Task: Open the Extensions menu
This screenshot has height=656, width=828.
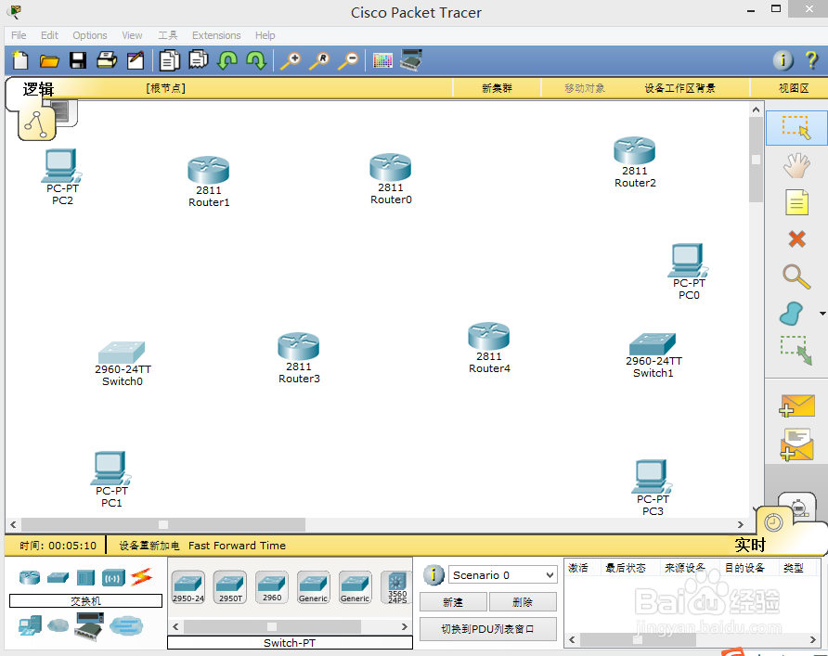Action: [x=216, y=35]
